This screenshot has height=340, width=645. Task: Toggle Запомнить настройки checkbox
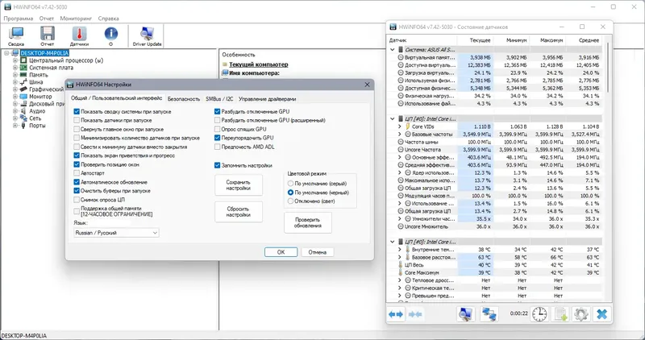pos(217,165)
